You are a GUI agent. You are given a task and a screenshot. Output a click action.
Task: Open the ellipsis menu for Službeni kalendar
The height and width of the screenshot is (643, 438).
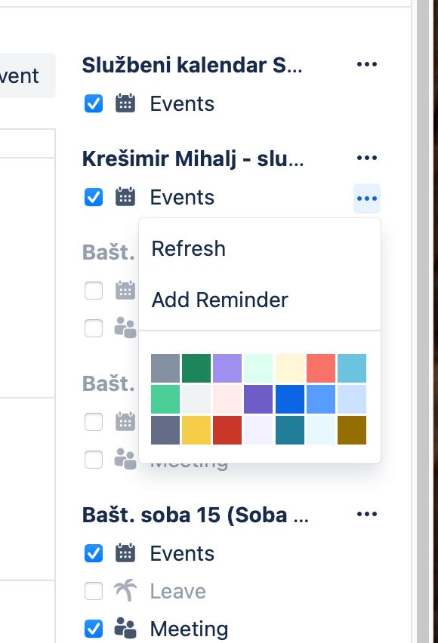pyautogui.click(x=367, y=64)
